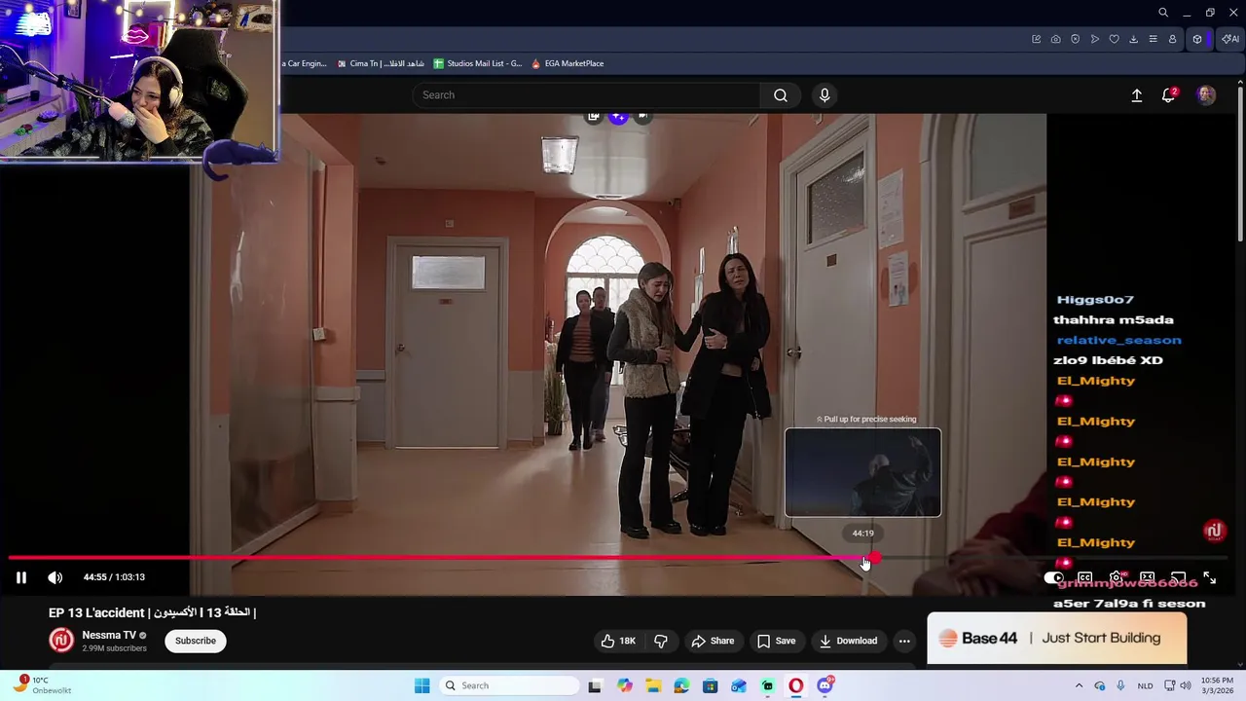Image resolution: width=1246 pixels, height=701 pixels.
Task: Open Opera profile icon
Action: (1172, 39)
